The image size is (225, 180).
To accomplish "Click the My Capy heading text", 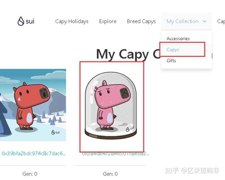I will click(122, 54).
